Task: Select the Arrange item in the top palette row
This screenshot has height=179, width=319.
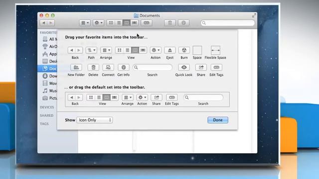Action: coord(106,50)
